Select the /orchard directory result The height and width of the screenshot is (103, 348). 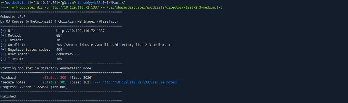(8, 78)
